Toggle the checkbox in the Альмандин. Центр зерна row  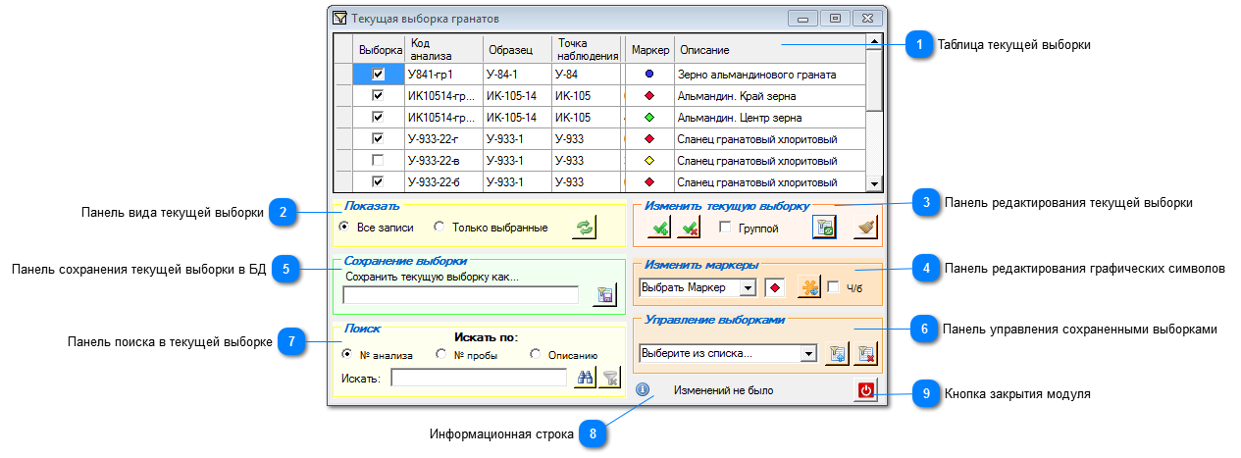[378, 118]
